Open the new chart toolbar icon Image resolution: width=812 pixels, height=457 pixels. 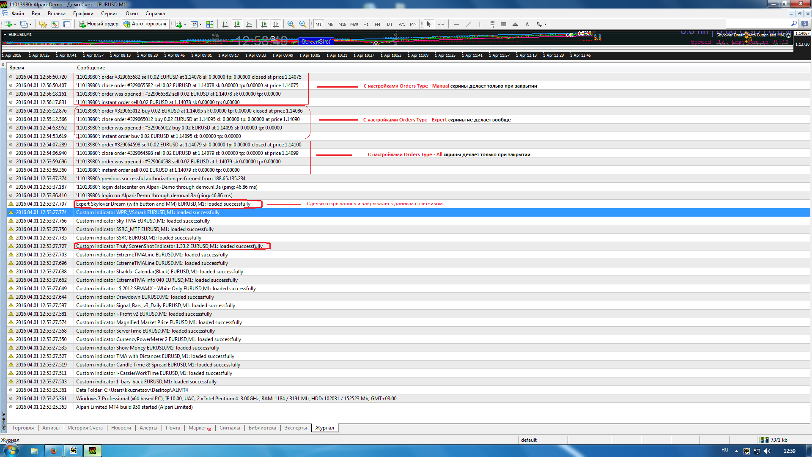(8, 24)
